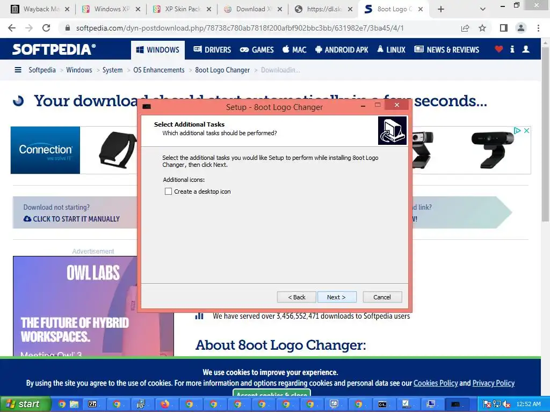This screenshot has height=412, width=550.
Task: Go to Windows breadcrumb
Action: point(79,70)
